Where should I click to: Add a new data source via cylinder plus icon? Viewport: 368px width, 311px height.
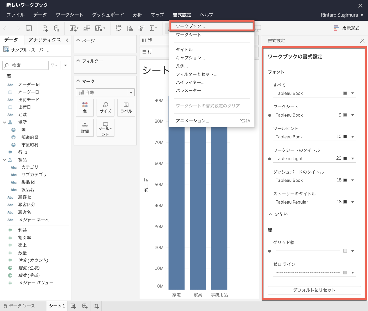(45, 28)
